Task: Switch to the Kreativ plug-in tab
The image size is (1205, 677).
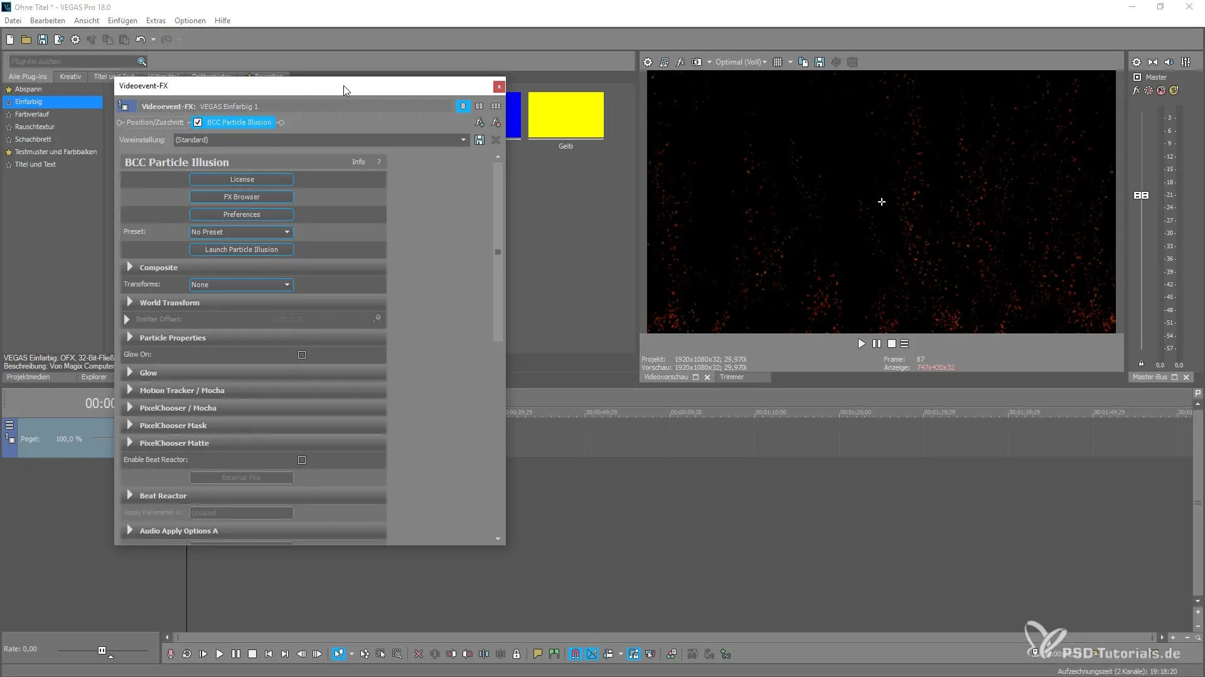Action: tap(70, 76)
